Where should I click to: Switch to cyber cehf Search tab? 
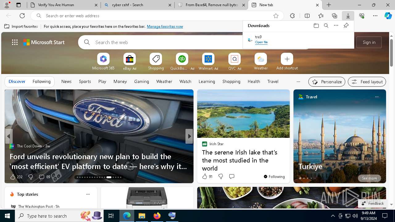tap(137, 5)
